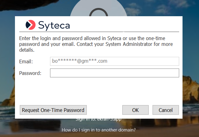199x137 pixels.
Task: Click the separator line under Syteca logo
Action: [99, 31]
